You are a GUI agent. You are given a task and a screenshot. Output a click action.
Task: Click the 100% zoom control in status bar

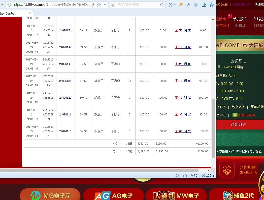tap(208, 175)
